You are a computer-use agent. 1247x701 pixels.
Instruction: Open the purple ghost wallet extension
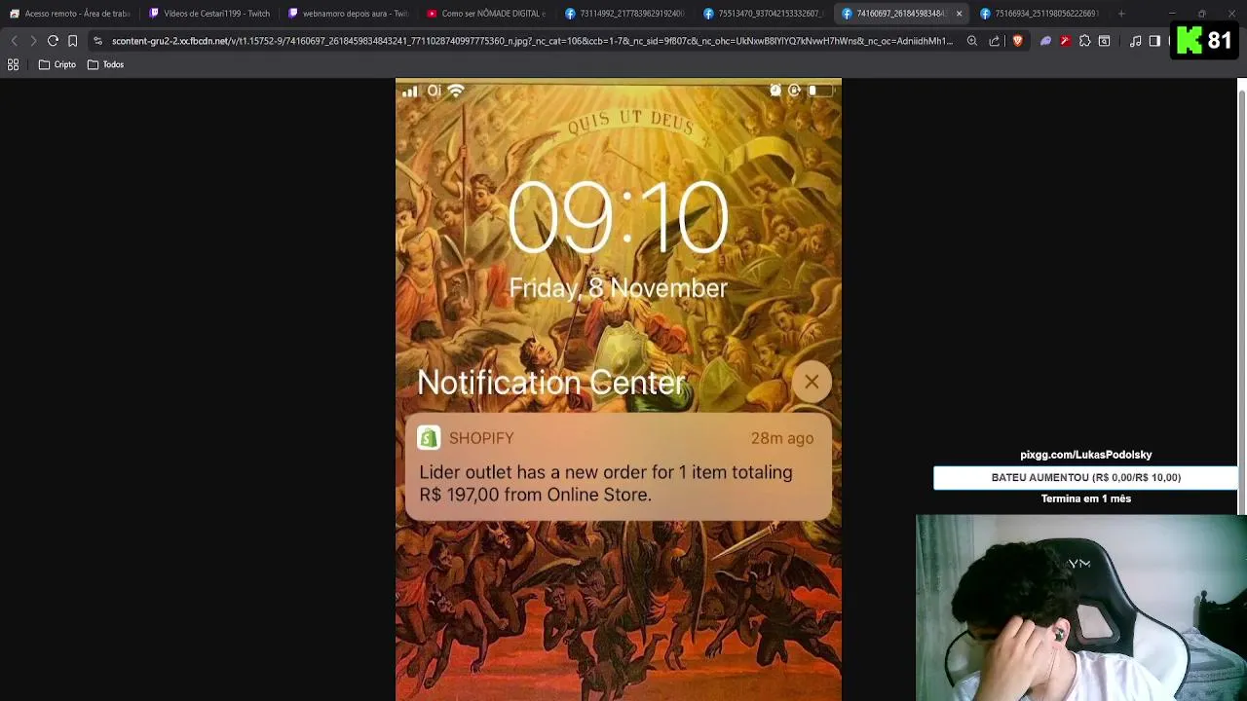1045,41
